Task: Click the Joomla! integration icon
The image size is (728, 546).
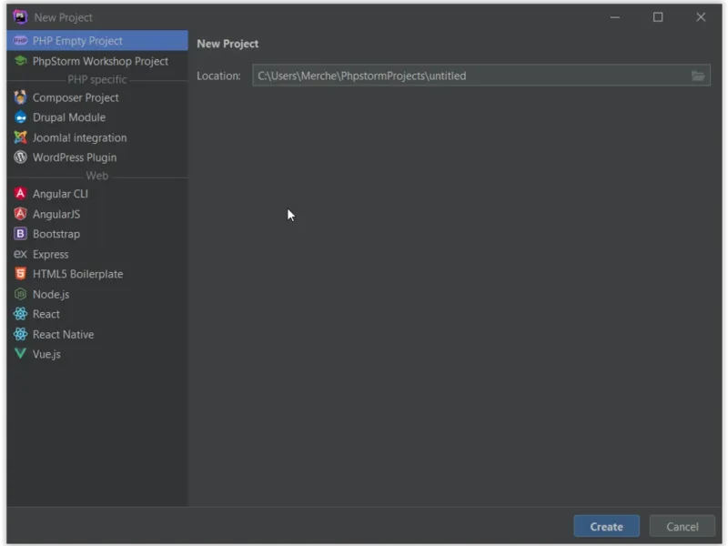Action: pos(20,137)
